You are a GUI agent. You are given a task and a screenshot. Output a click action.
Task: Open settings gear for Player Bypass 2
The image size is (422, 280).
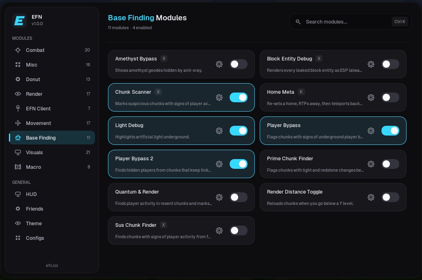point(220,164)
